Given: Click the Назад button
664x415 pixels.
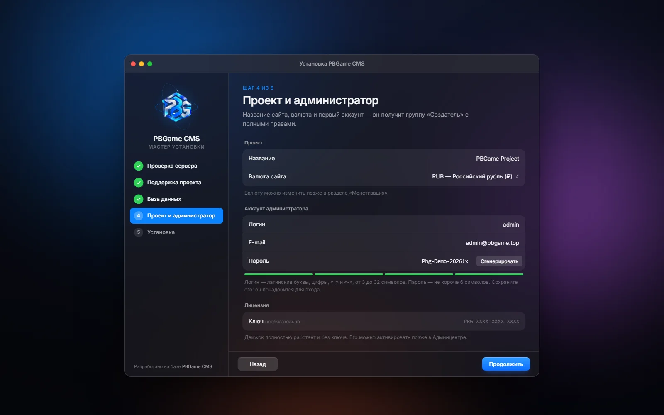Looking at the screenshot, I should [258, 364].
